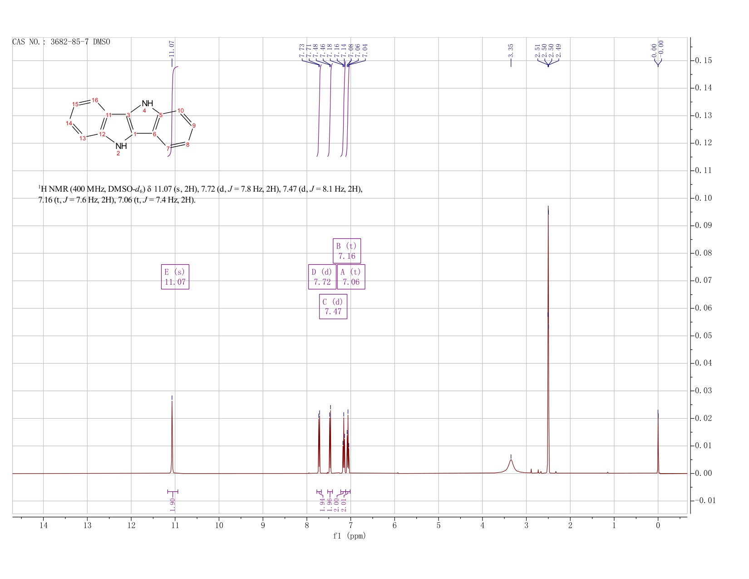Click atom label 16 in the structure

pyautogui.click(x=95, y=100)
